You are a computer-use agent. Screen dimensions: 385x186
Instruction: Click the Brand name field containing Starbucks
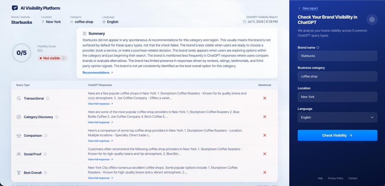[x=337, y=56]
